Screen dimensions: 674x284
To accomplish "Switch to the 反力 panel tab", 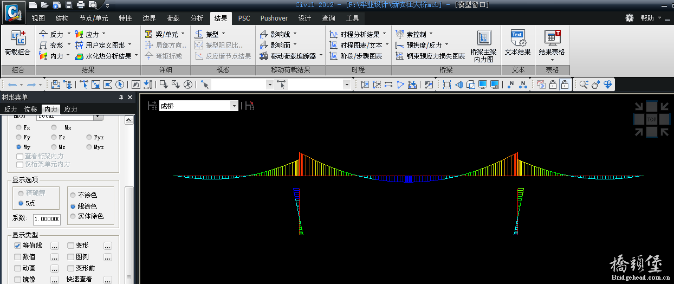I will click(x=11, y=109).
